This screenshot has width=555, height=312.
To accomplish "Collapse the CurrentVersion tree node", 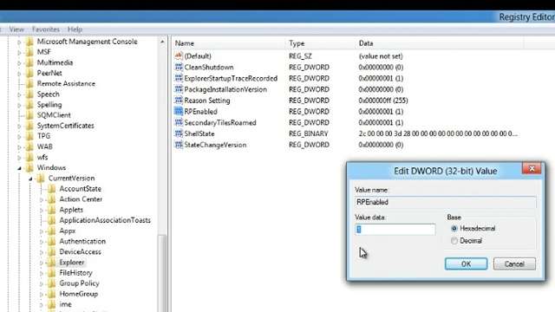I will pos(31,179).
